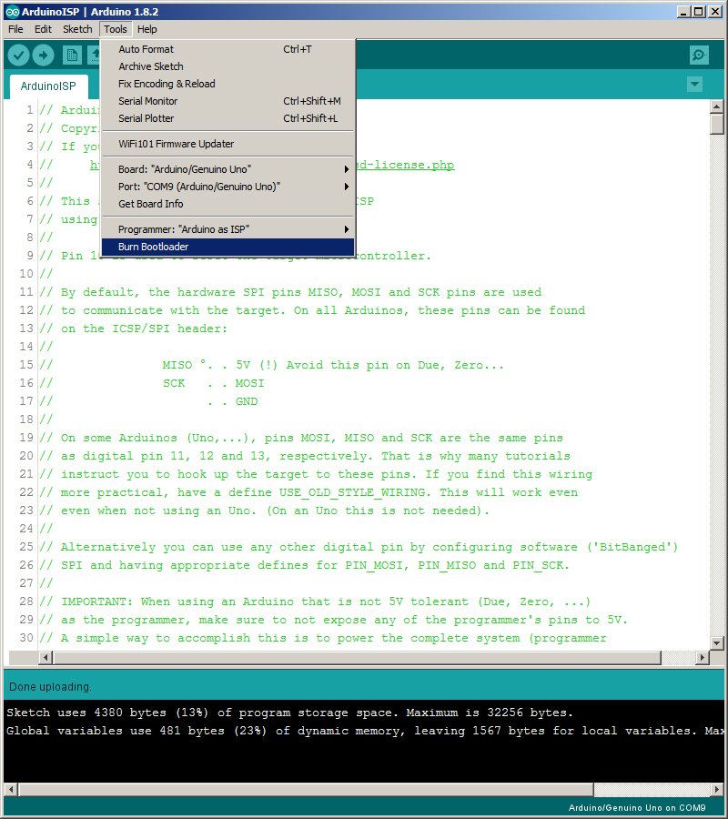Click the New sketch toolbar icon

point(72,56)
